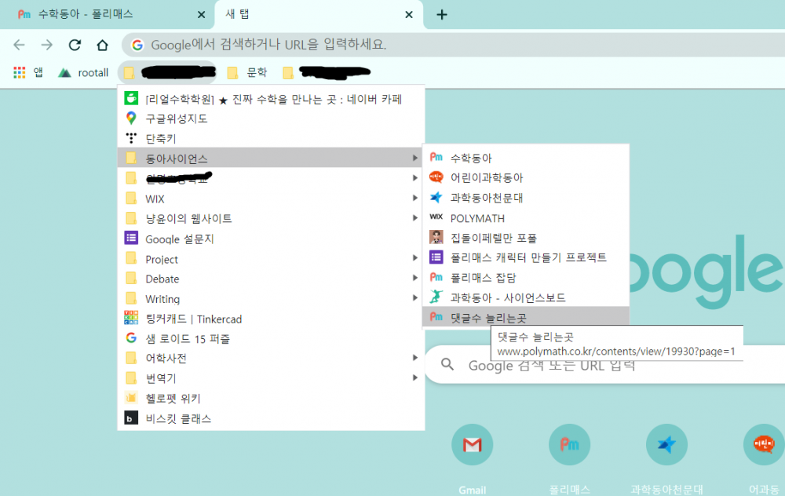Expand the Debate folder submenu
This screenshot has width=785, height=496.
tap(415, 279)
